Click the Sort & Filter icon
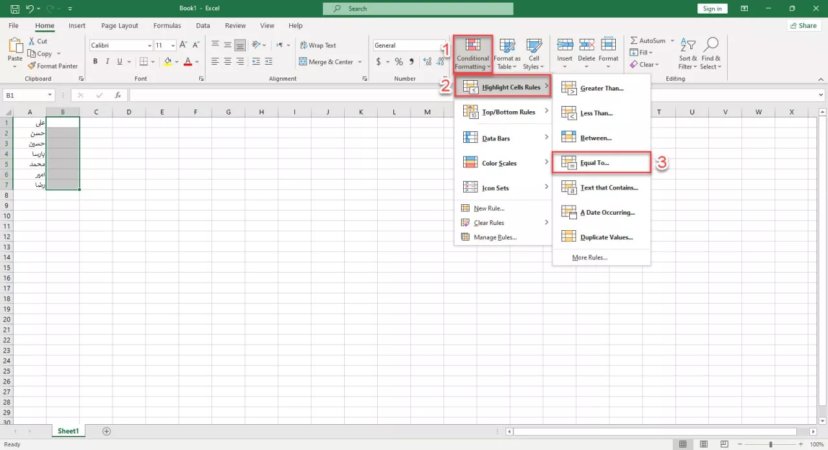The width and height of the screenshot is (828, 450). tap(688, 45)
